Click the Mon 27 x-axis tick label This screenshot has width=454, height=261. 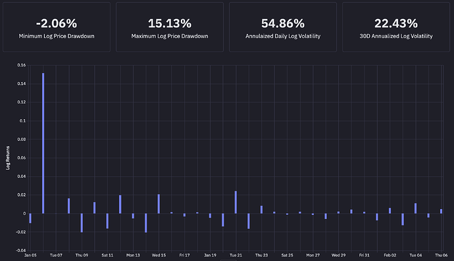click(313, 255)
